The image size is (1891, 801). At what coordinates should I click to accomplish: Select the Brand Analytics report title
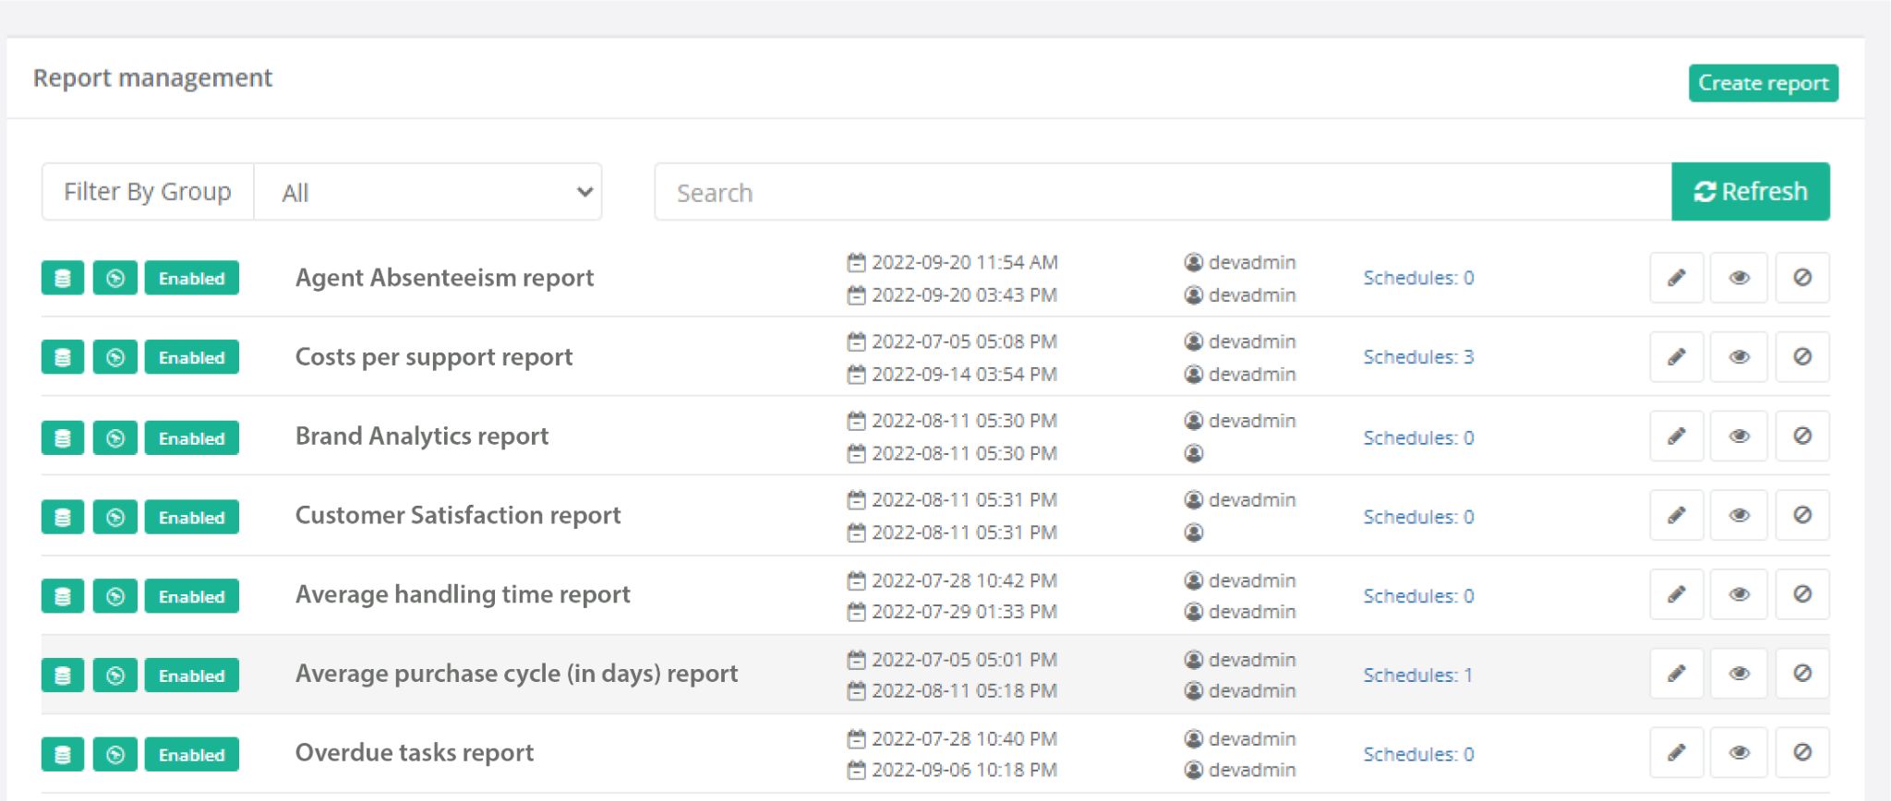(422, 436)
